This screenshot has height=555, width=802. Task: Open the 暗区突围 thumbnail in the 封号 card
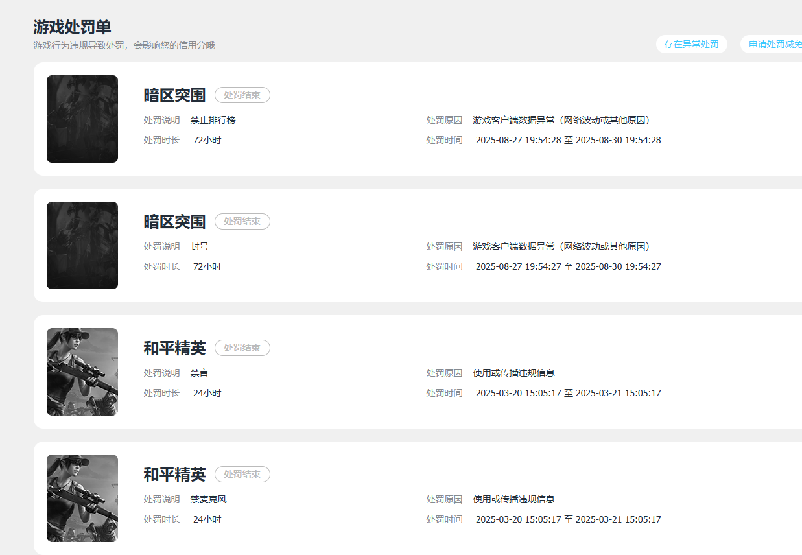coord(82,245)
